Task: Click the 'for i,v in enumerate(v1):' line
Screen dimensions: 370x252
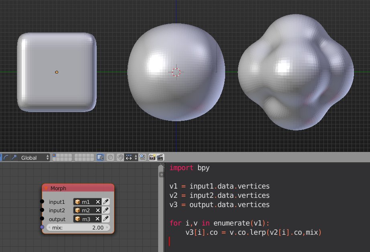Action: tap(220, 223)
